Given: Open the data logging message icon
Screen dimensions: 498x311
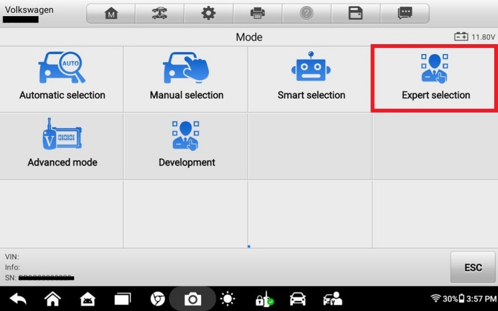Looking at the screenshot, I should pos(405,14).
